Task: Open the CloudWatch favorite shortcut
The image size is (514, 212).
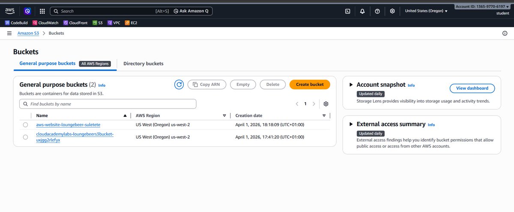Action: point(46,23)
